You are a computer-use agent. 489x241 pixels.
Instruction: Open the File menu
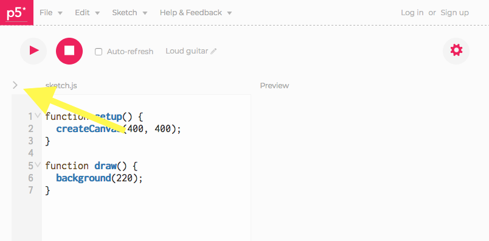pos(51,13)
